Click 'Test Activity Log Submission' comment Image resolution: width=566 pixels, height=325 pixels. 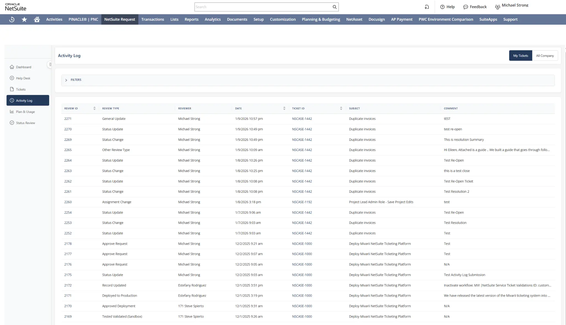[464, 275]
